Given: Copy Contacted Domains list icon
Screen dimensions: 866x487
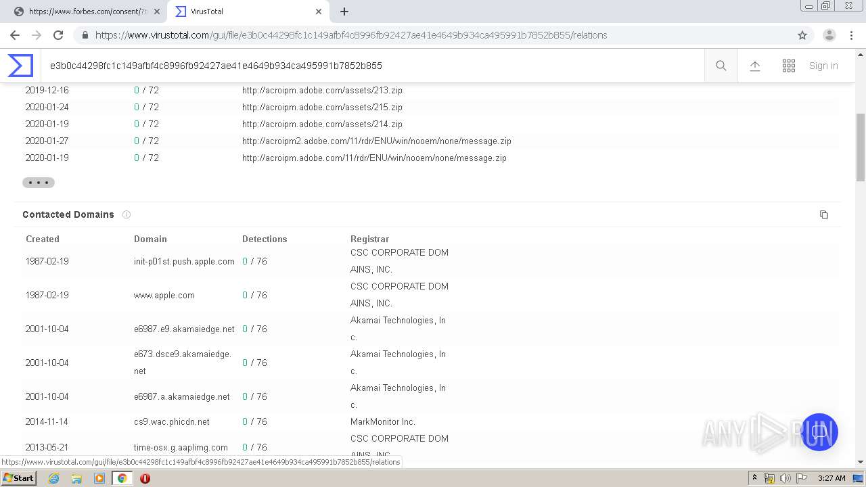Looking at the screenshot, I should point(824,214).
